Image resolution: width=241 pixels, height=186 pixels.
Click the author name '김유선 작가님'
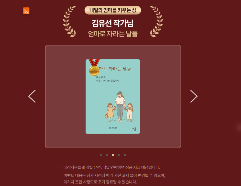tap(112, 23)
